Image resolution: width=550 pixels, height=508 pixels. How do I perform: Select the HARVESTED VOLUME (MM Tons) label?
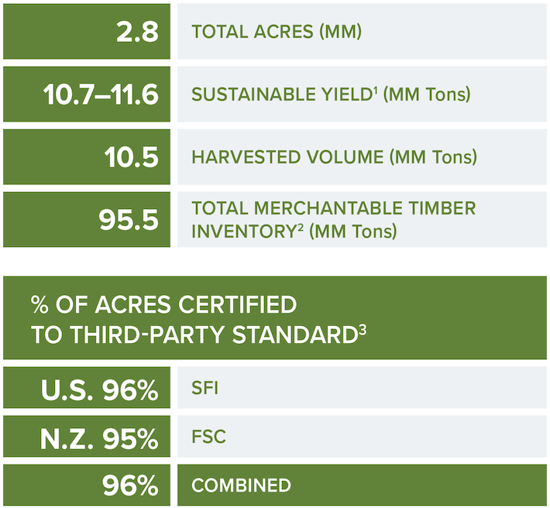(x=335, y=156)
